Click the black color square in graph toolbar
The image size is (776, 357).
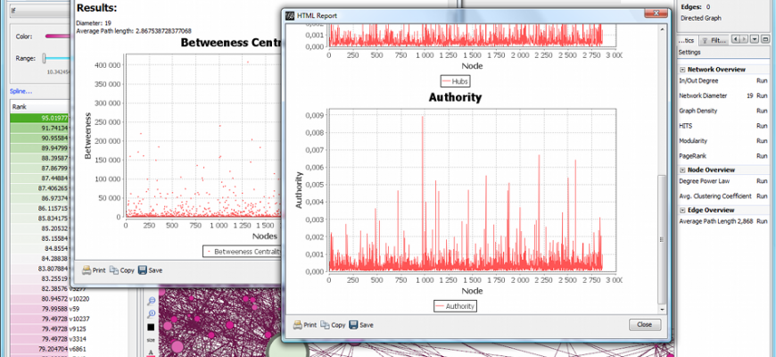(x=152, y=328)
